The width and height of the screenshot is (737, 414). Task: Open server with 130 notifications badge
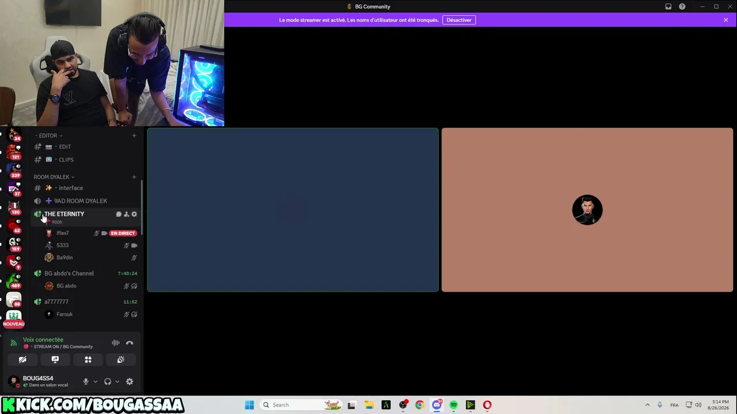coord(14,208)
